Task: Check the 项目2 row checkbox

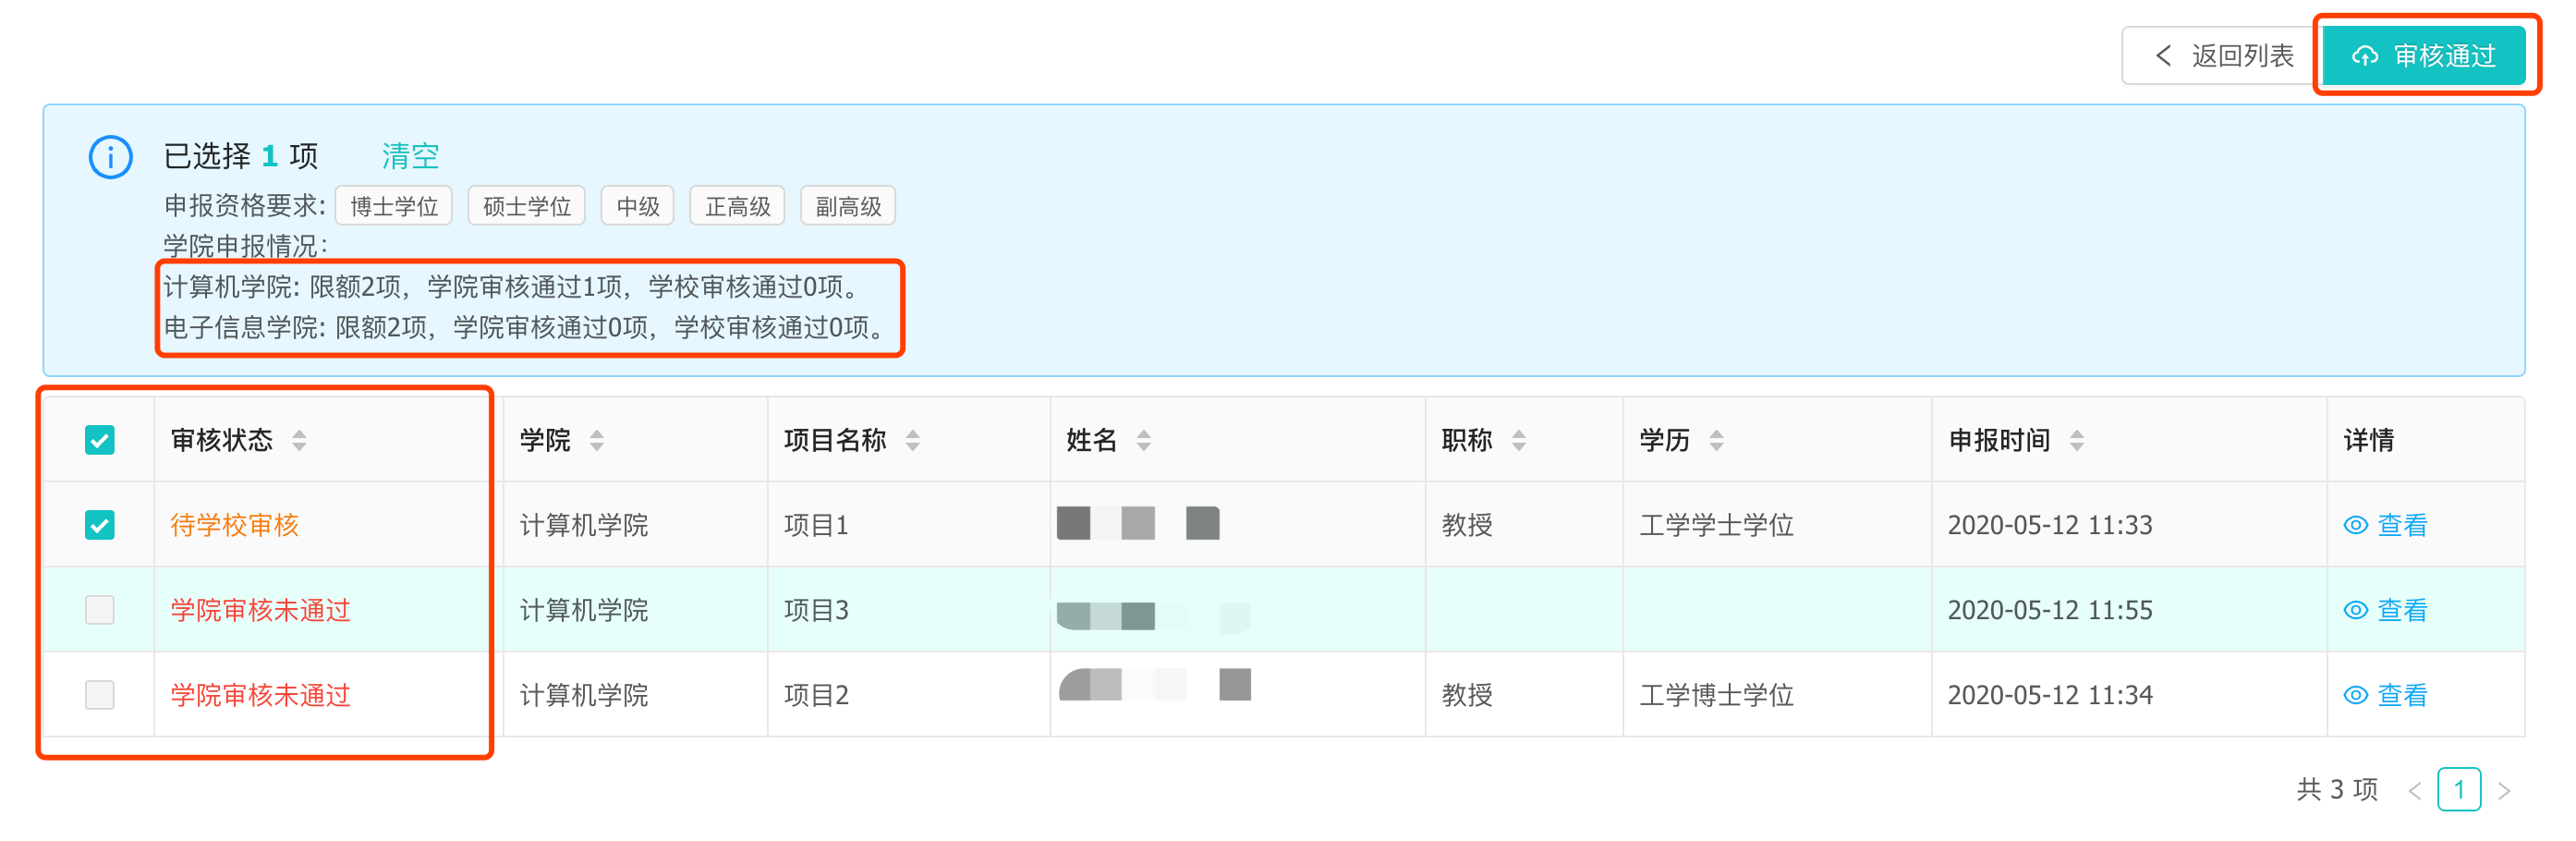Action: point(100,695)
